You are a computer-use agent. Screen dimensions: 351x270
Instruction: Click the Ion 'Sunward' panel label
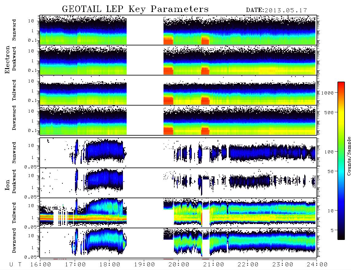coord(14,153)
